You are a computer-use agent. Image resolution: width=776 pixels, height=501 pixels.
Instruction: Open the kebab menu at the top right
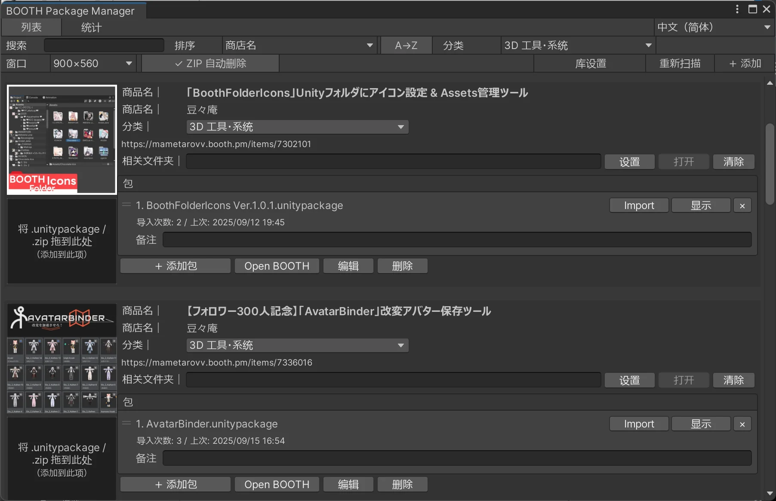(x=736, y=9)
